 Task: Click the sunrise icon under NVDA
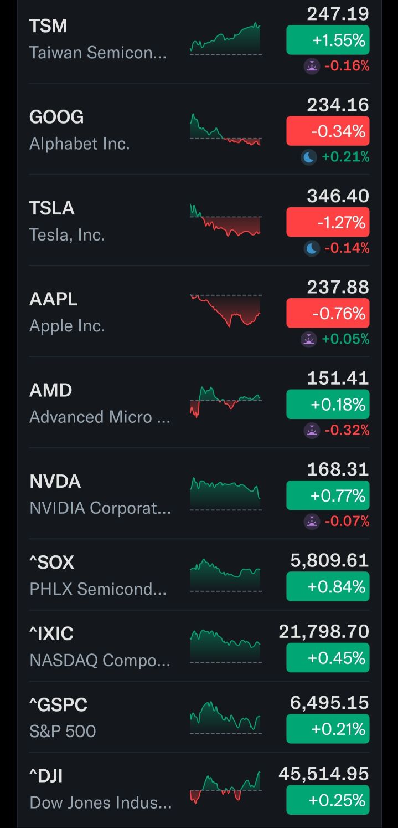(312, 521)
